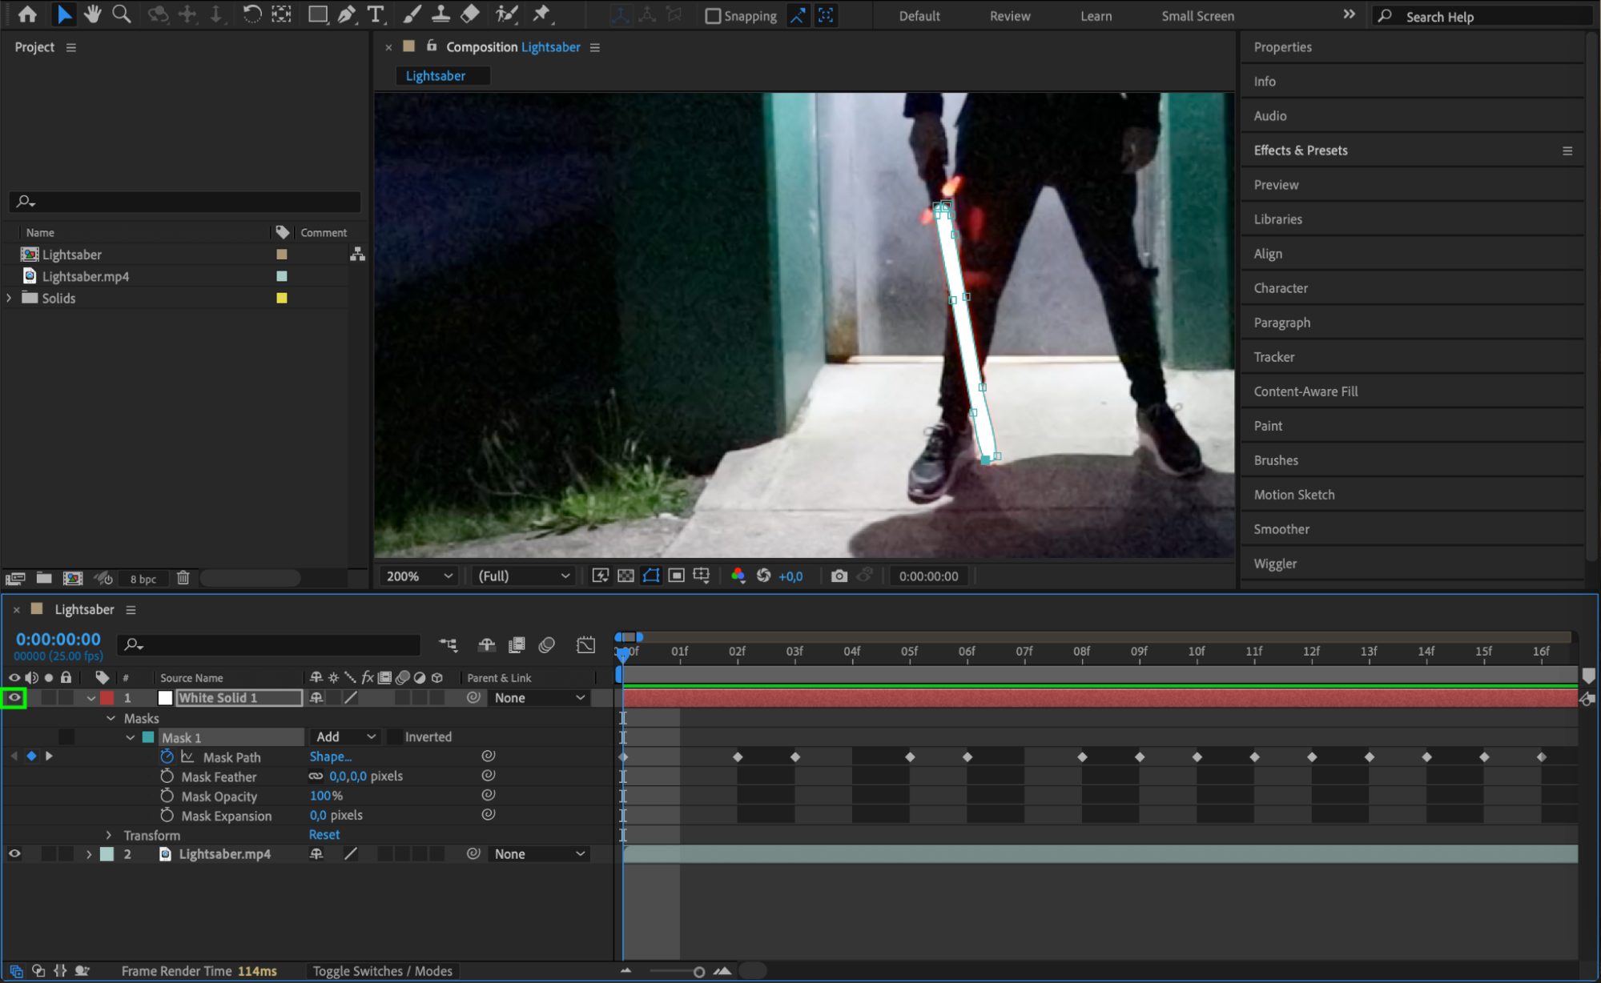
Task: Click the take snapshot camera icon
Action: coord(839,576)
